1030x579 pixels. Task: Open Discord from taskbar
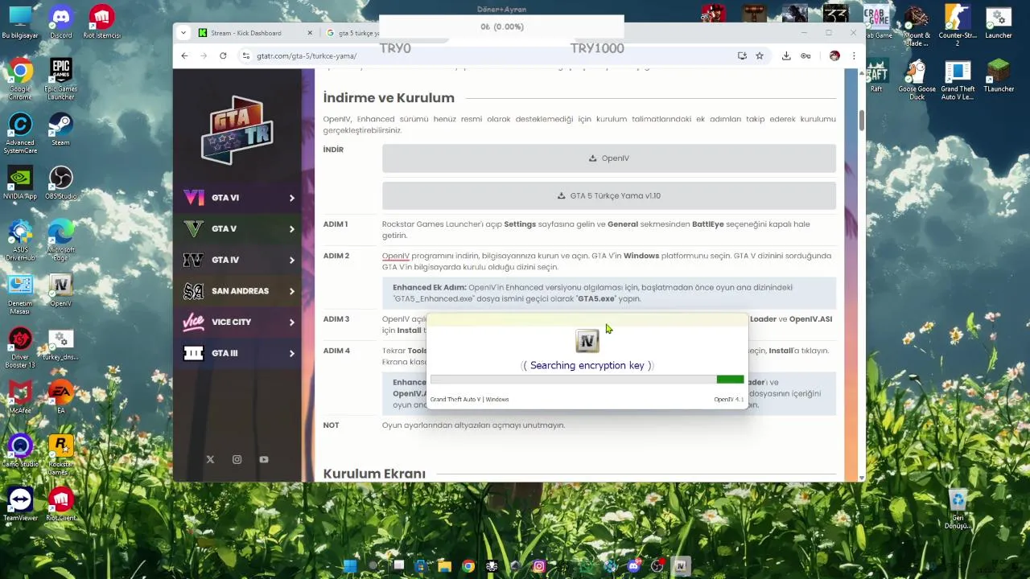pyautogui.click(x=633, y=566)
